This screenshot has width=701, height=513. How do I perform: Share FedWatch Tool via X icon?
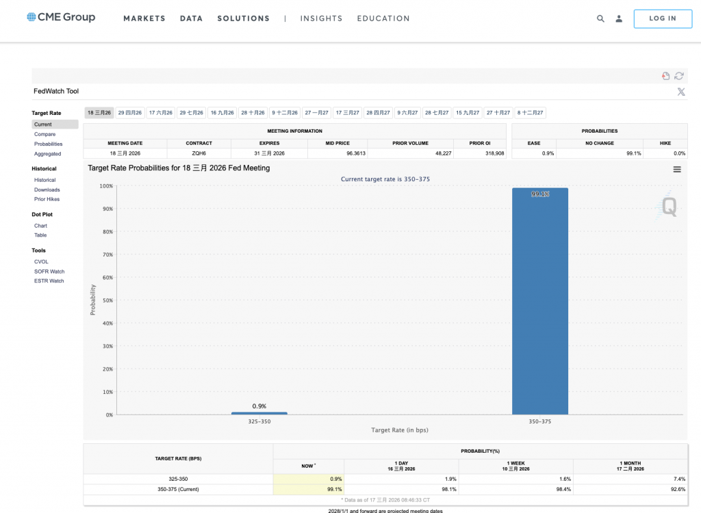[x=680, y=92]
